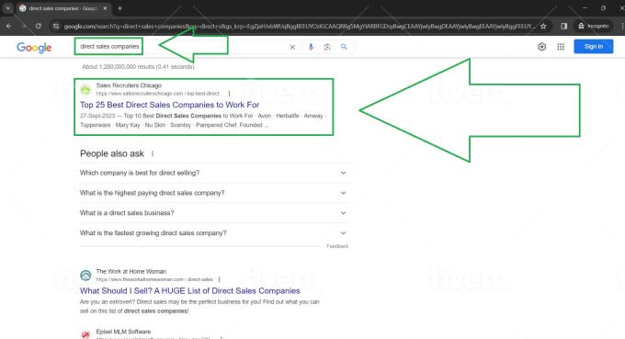Click the Epixel MLM Software favicon
Screen dimensions: 625x339
85,335
